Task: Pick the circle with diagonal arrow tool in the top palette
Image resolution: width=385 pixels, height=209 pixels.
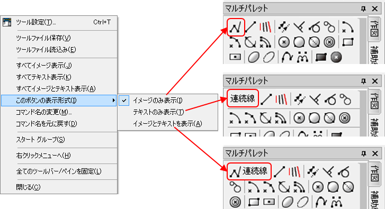Action: coord(250,42)
